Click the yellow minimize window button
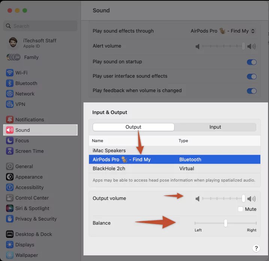 (x=17, y=10)
